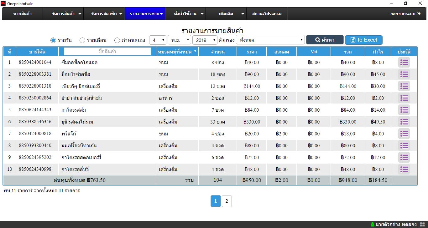Open the ตัวกรอง filter dropdown ทั้งหมด

[270, 40]
